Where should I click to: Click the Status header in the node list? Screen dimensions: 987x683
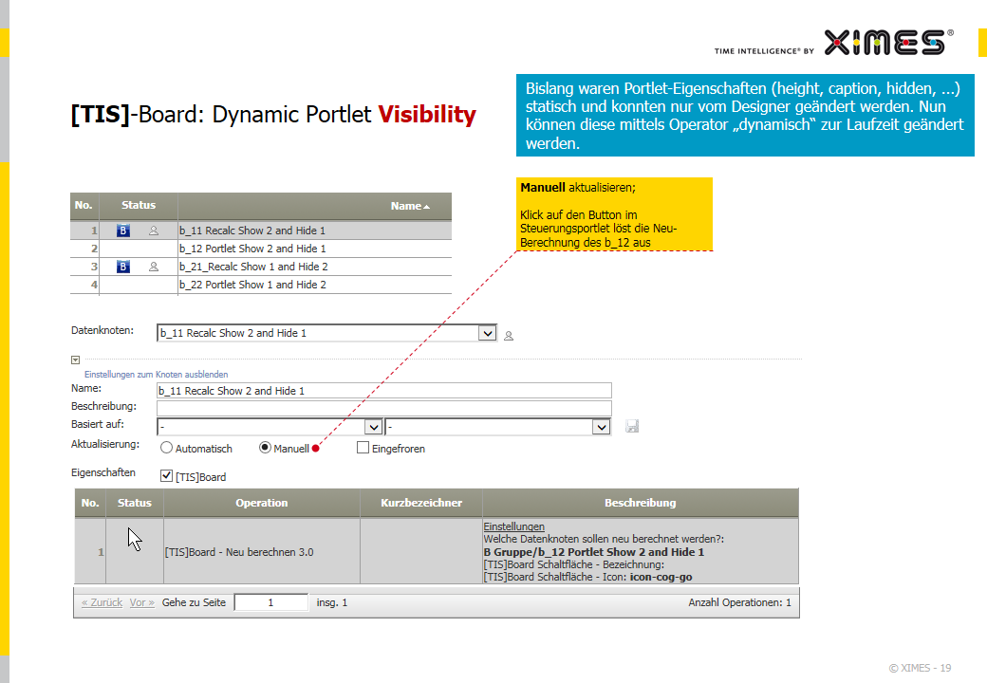(x=139, y=205)
